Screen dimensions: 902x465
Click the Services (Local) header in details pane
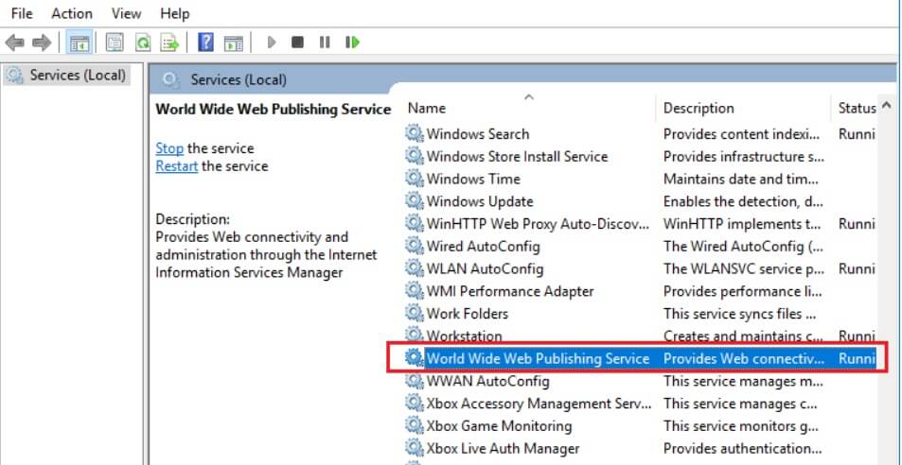[239, 79]
